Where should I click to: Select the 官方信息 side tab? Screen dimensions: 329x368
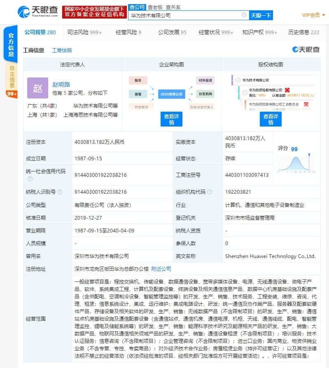pyautogui.click(x=11, y=45)
